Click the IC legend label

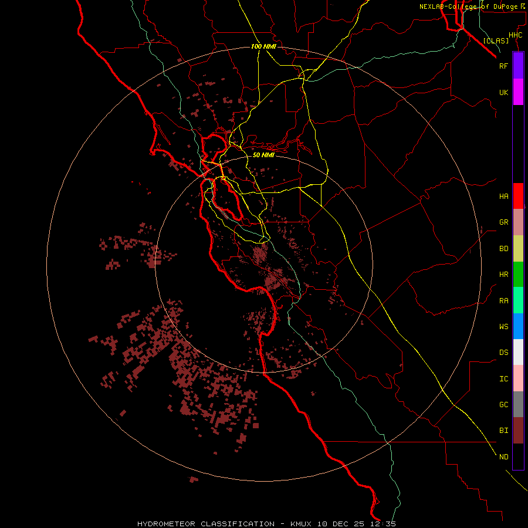503,379
